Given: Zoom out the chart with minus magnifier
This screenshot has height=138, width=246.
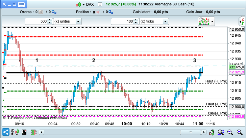Looking at the screenshot, I should (x=230, y=132).
